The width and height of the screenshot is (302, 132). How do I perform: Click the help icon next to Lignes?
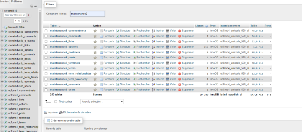pyautogui.click(x=207, y=26)
